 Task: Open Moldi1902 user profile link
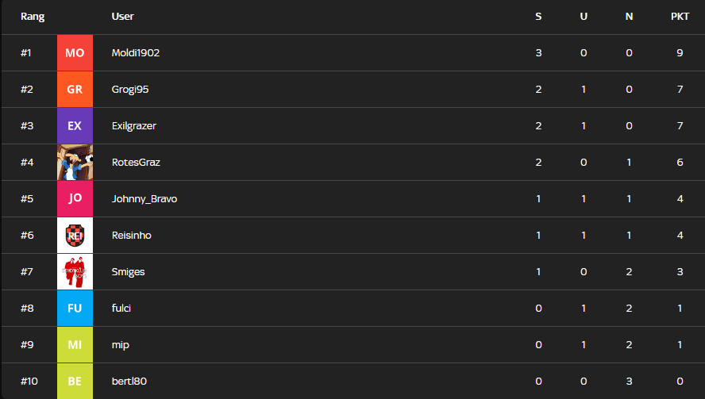point(136,53)
